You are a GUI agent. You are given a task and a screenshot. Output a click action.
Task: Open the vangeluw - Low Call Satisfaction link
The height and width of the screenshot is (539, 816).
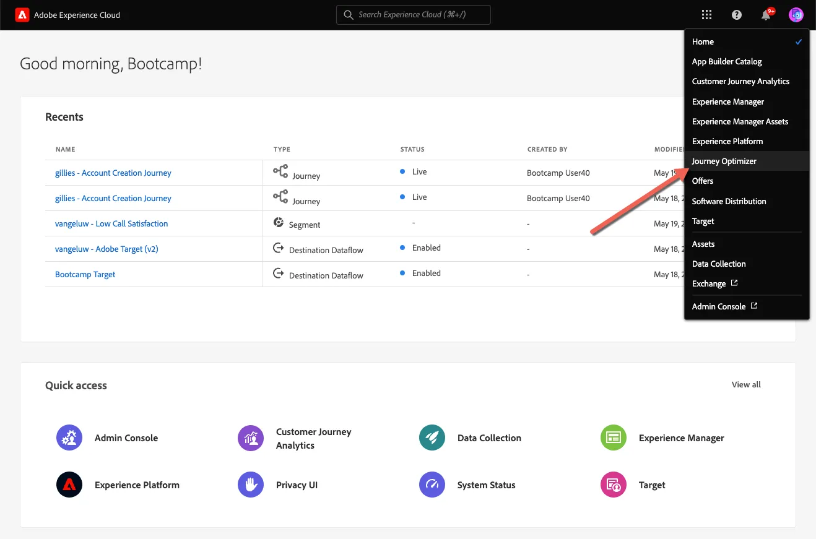(111, 223)
